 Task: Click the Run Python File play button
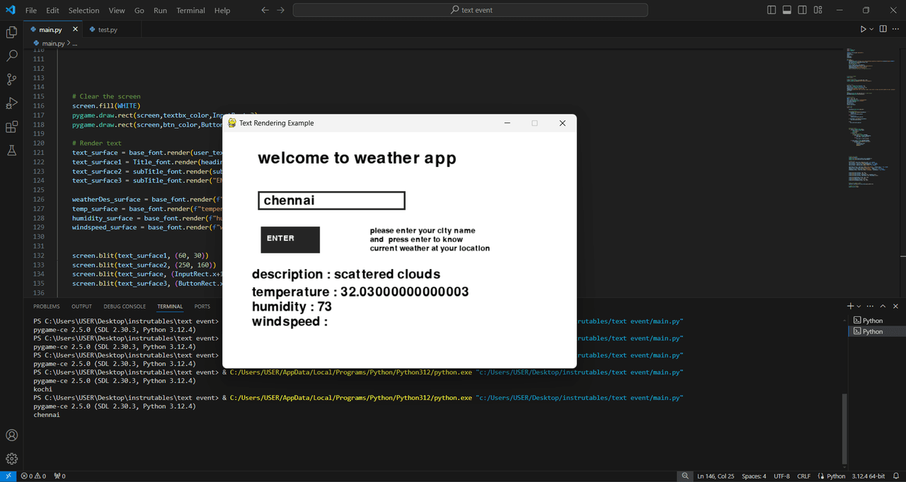tap(863, 29)
